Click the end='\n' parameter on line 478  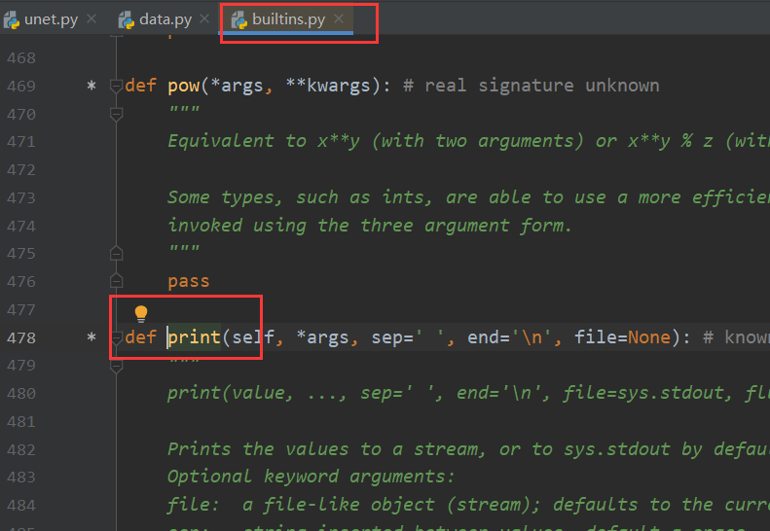pyautogui.click(x=511, y=337)
